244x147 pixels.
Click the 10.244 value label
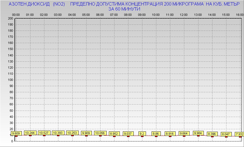[x=30, y=133]
